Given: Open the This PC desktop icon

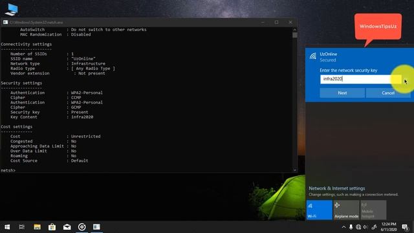Looking at the screenshot, I should coord(12,10).
